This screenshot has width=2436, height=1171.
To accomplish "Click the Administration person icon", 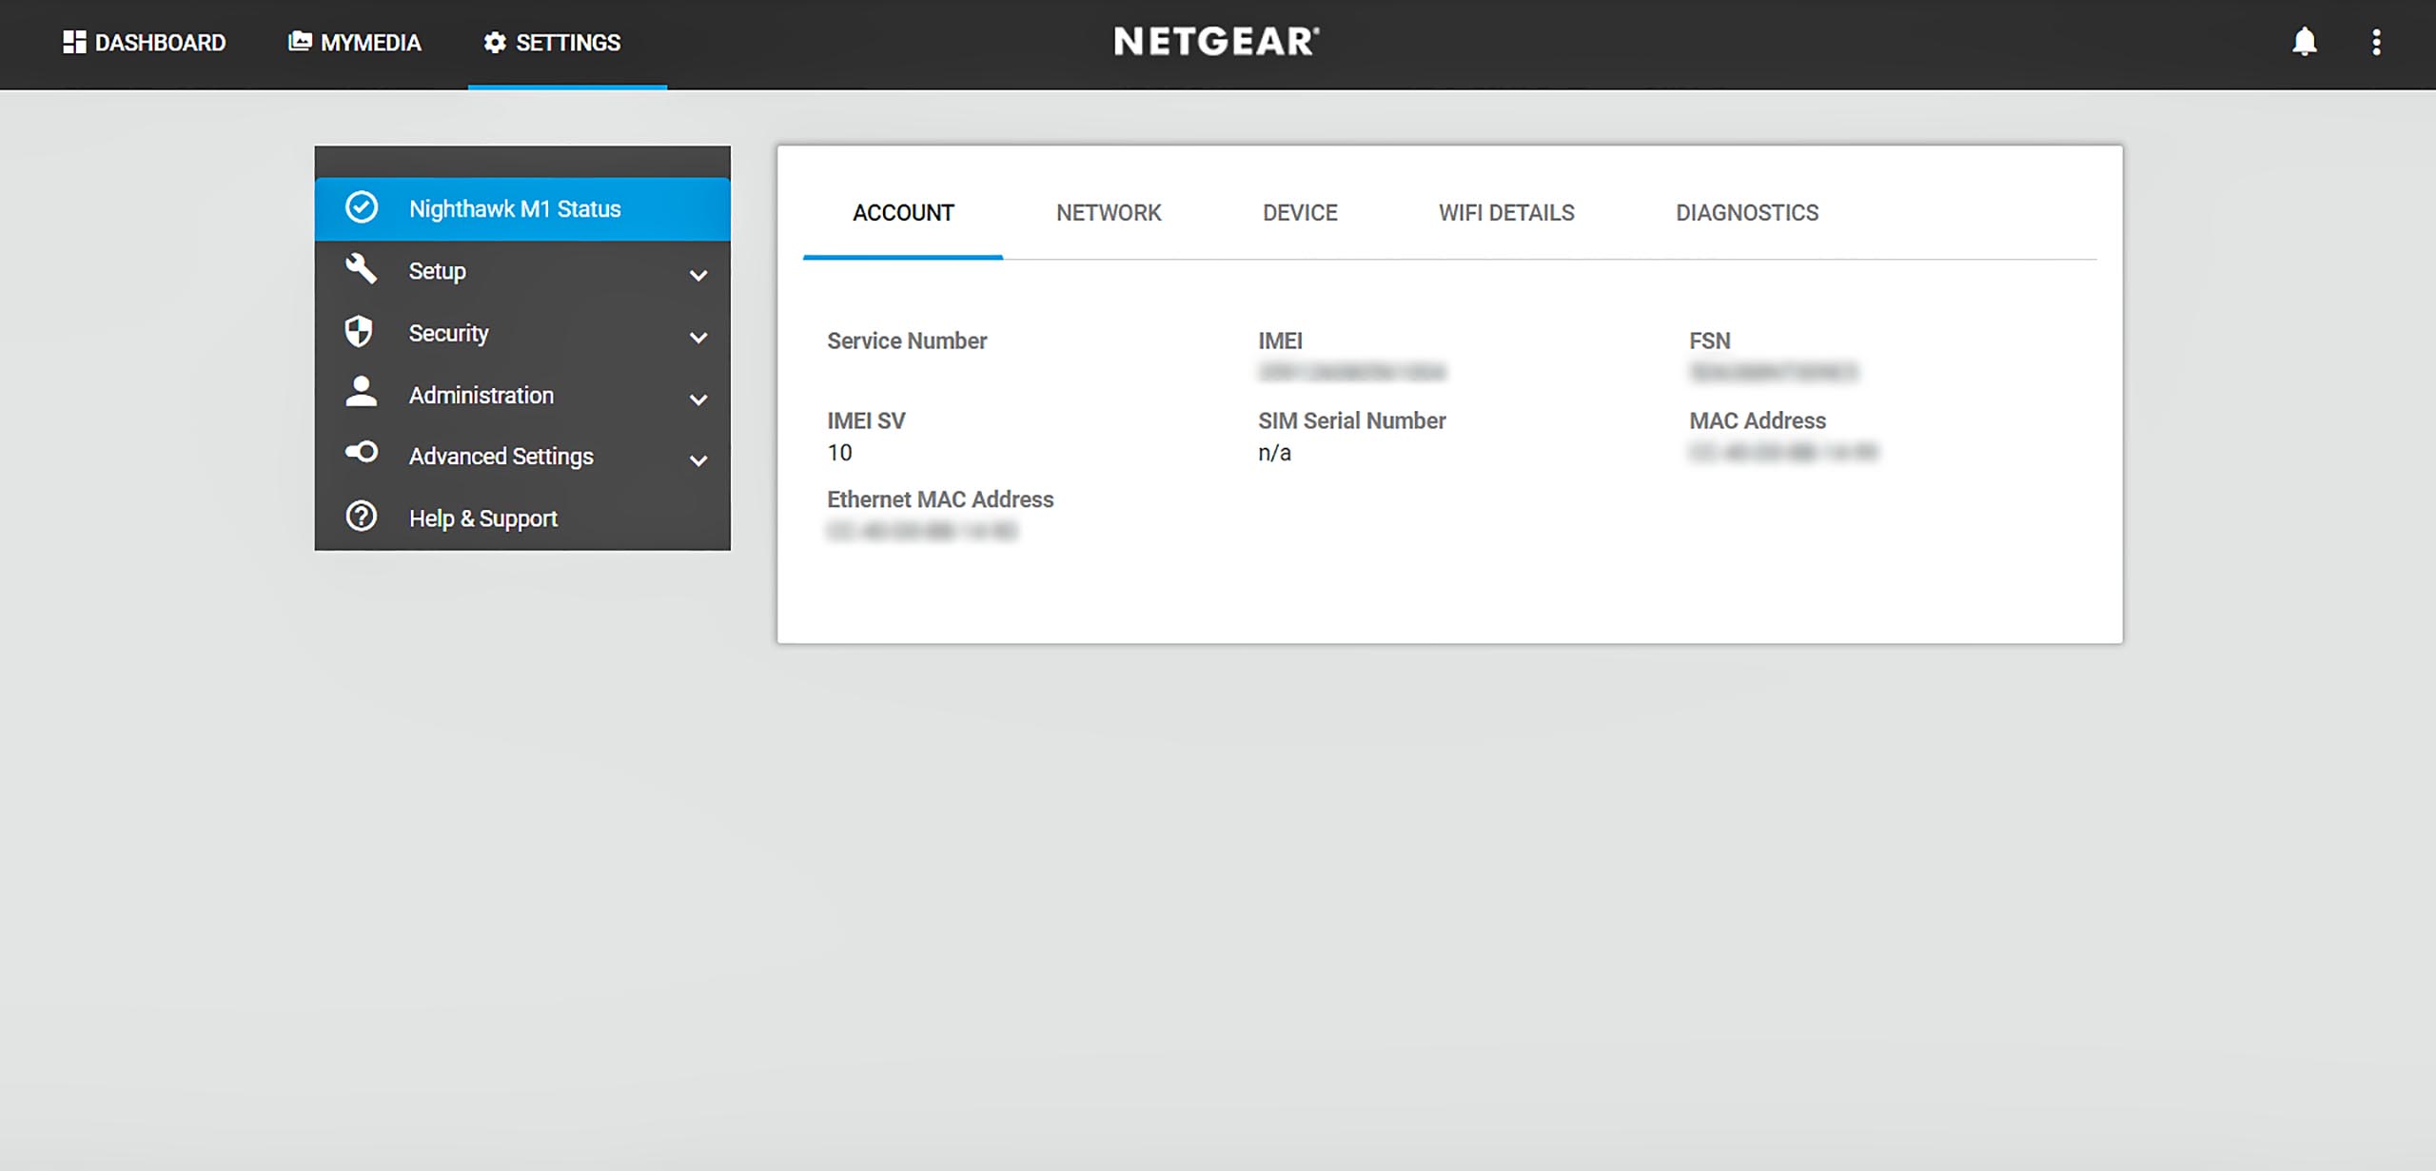I will [361, 393].
